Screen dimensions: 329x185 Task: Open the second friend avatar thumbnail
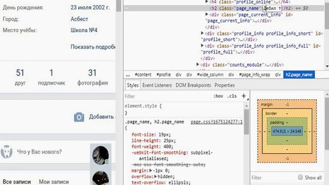(101, 178)
